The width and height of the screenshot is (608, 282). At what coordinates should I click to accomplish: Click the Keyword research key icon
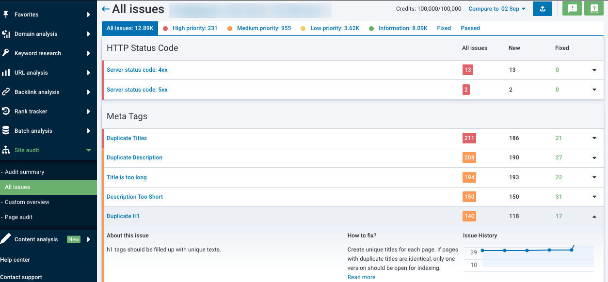point(6,53)
